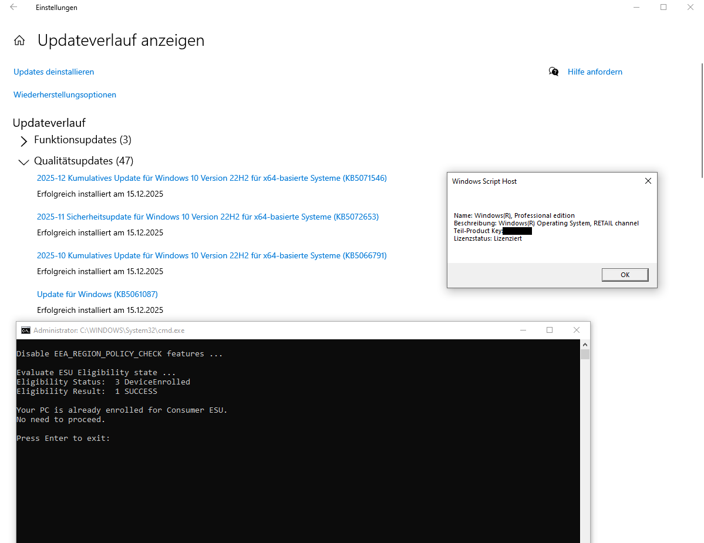Open the KB5066791 update details
The height and width of the screenshot is (543, 704).
[x=212, y=255]
